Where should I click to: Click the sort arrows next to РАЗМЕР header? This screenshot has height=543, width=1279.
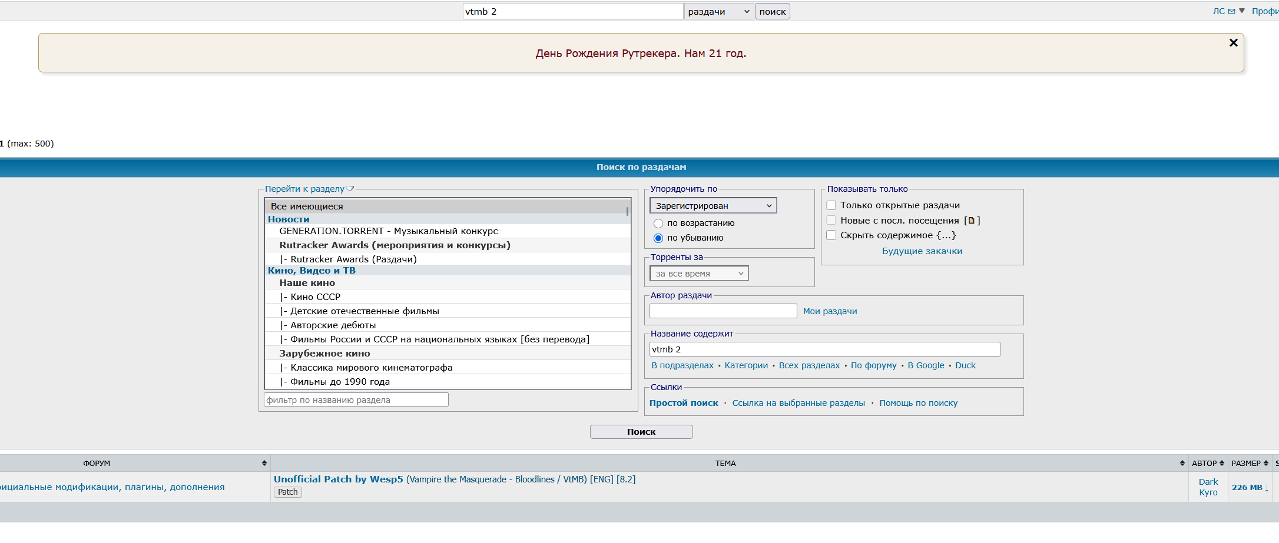tap(1266, 464)
